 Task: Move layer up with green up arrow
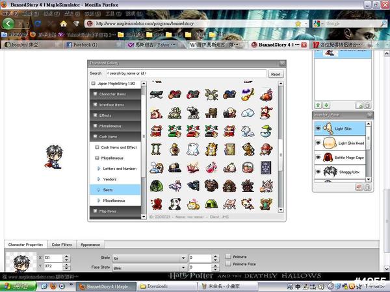click(318, 104)
